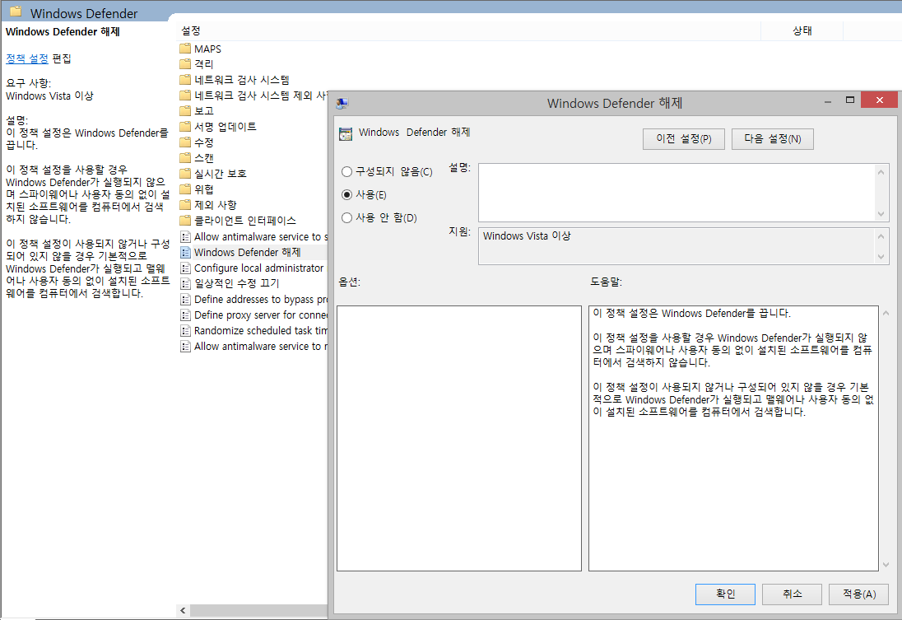Select Configure local administrator policy text
This screenshot has height=620, width=902.
pyautogui.click(x=259, y=268)
